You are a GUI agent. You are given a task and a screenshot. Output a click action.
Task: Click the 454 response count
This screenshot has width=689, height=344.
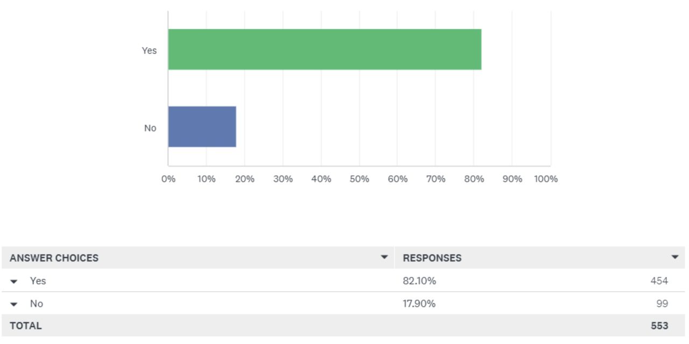click(659, 281)
